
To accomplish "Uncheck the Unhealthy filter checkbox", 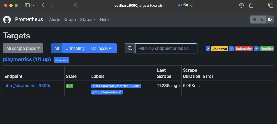I will coord(231,49).
